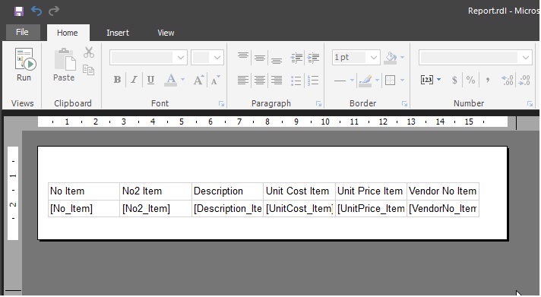Select the No Item header cell
Viewport: 541px width, 297px height.
[x=84, y=191]
